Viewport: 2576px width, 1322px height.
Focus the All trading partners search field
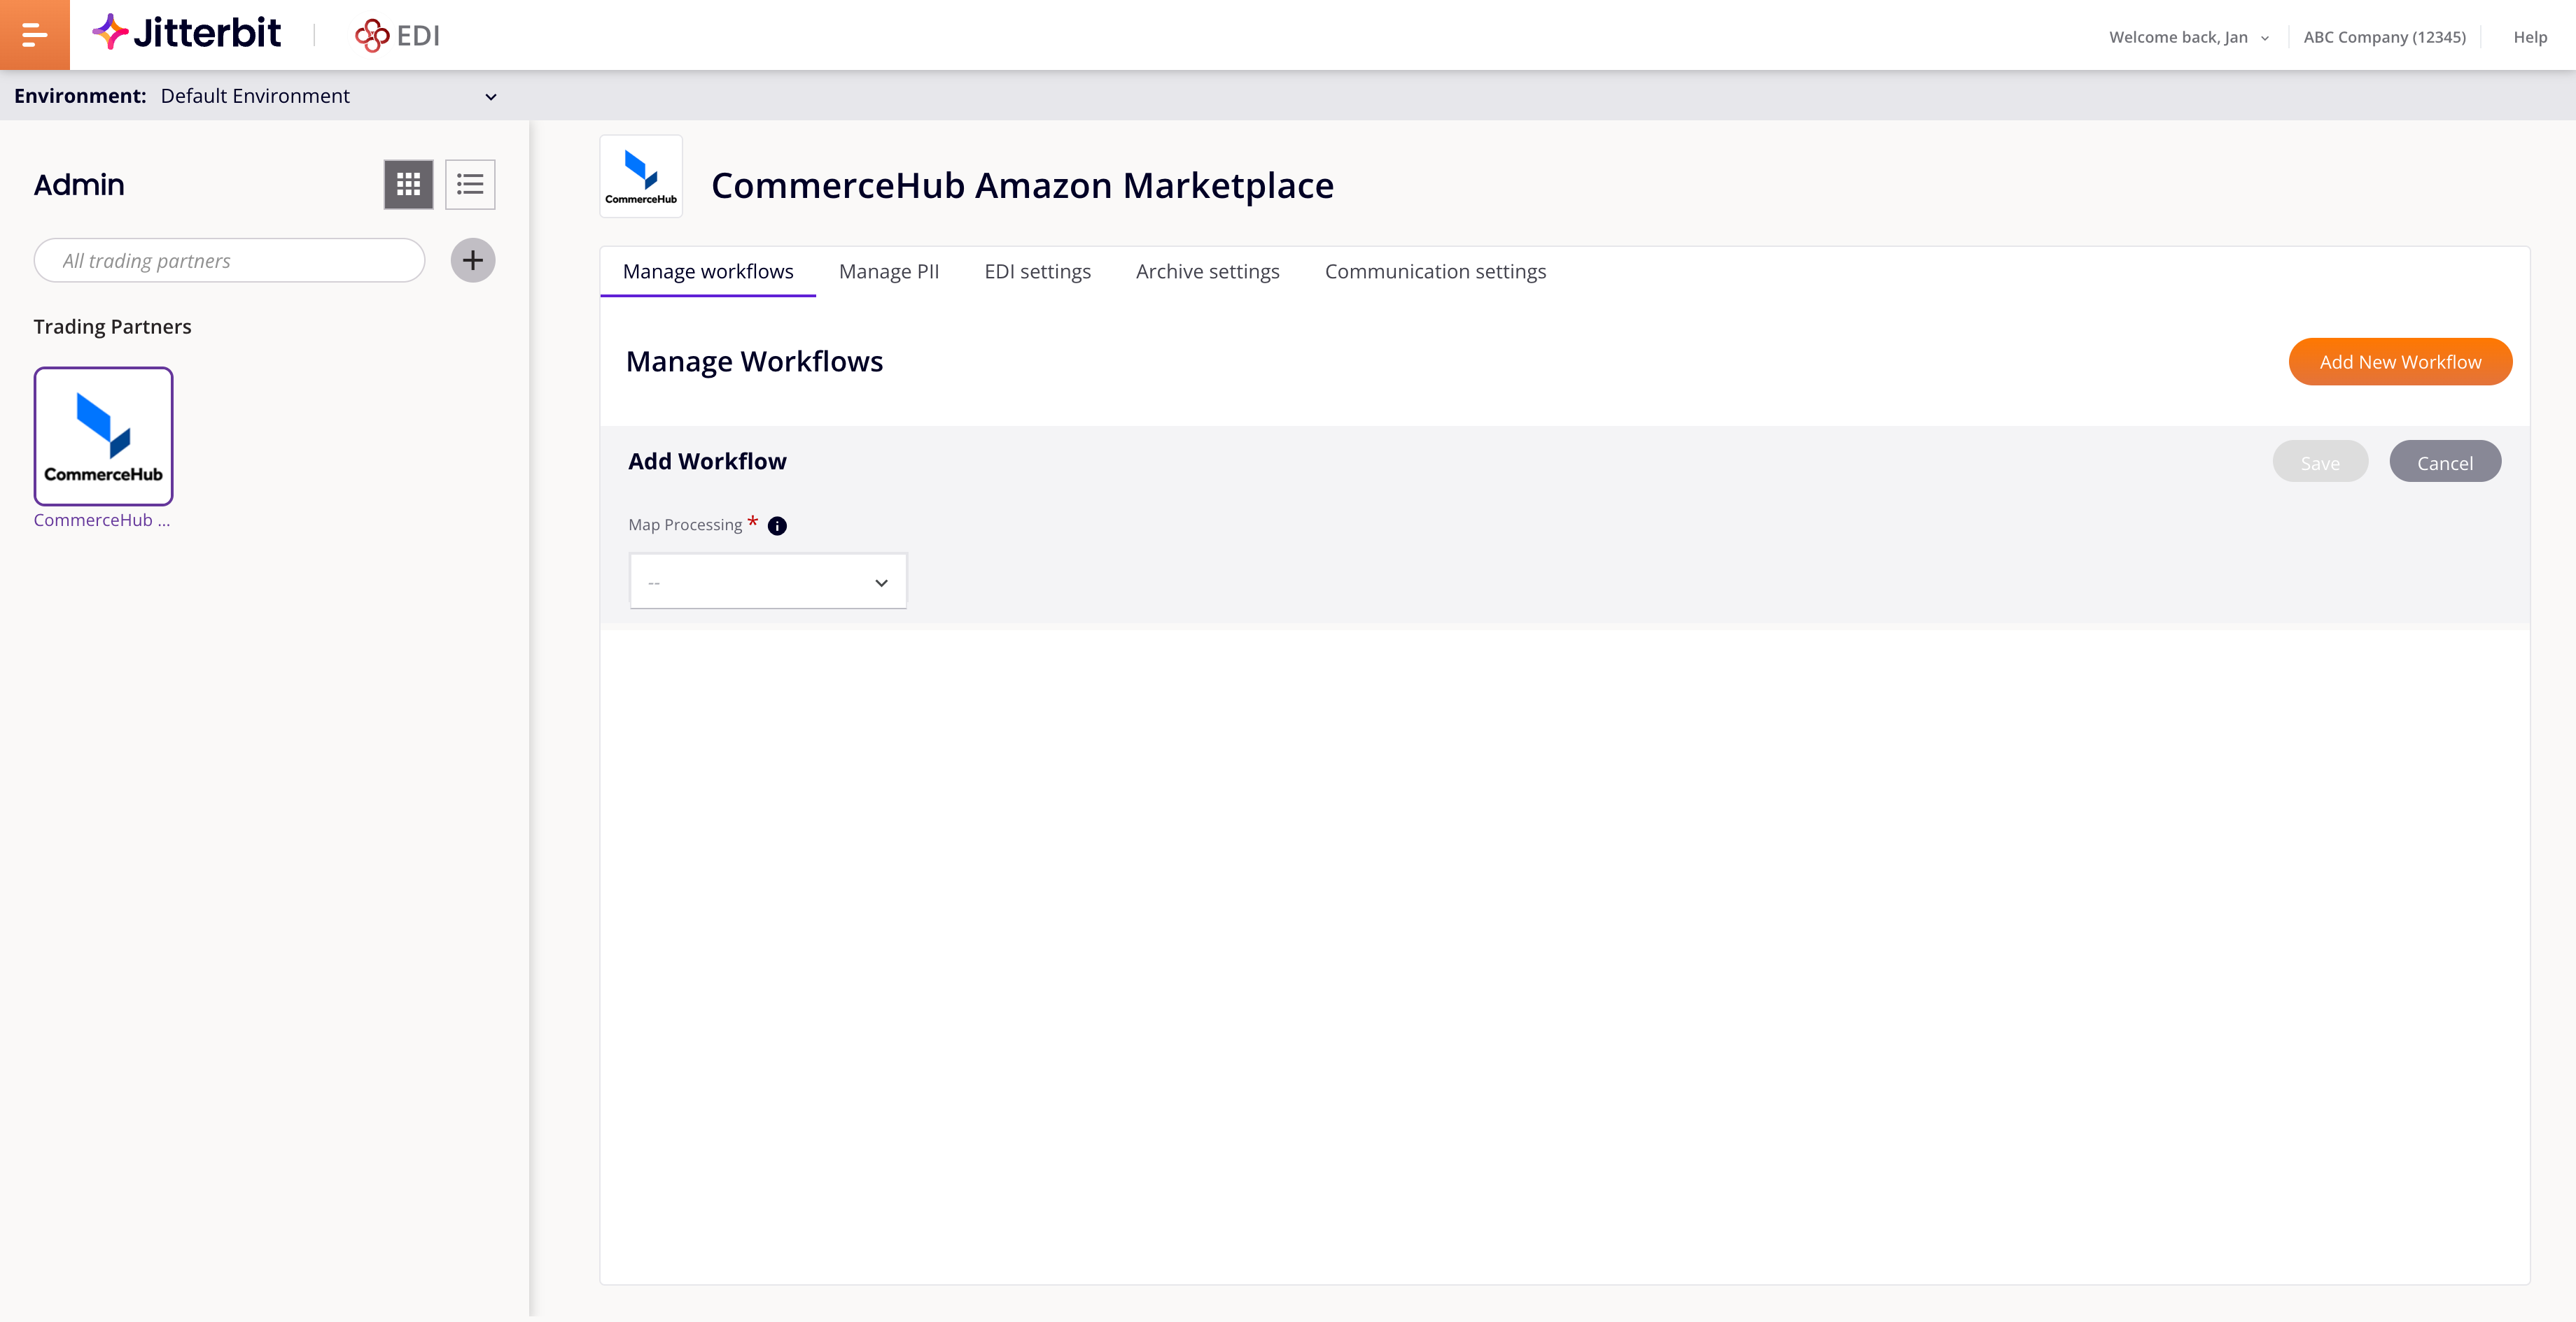(x=229, y=261)
